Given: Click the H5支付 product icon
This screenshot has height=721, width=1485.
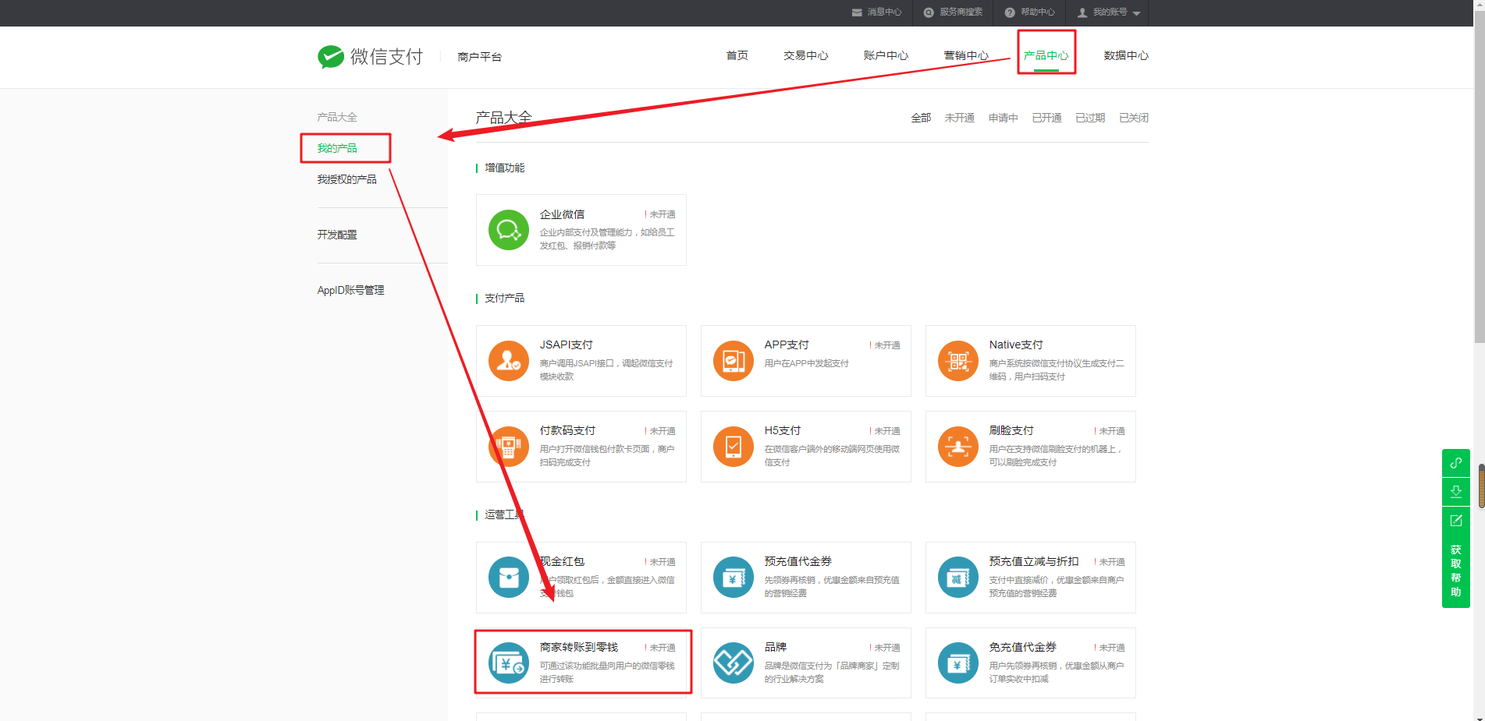Looking at the screenshot, I should pos(734,447).
